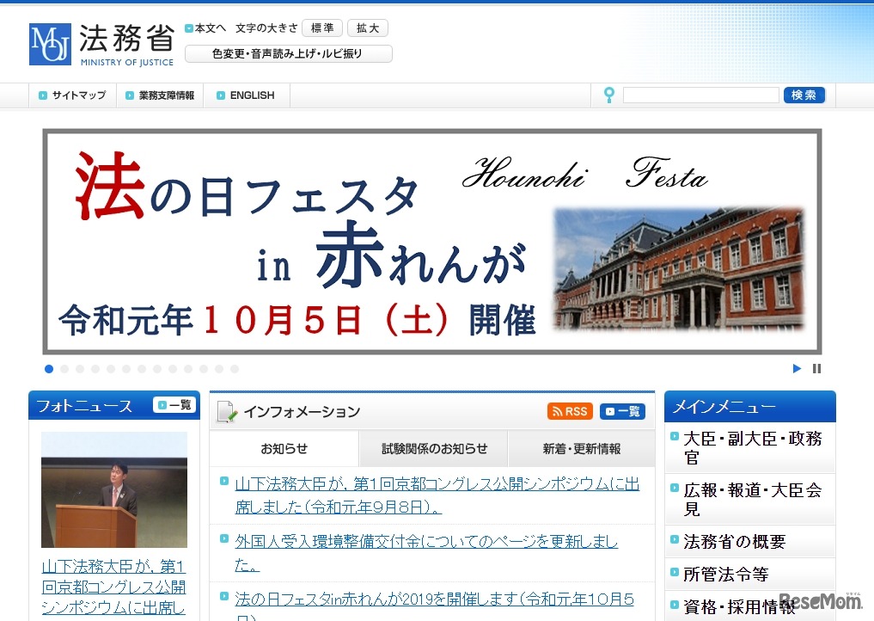Click the orange RSS feed icon
This screenshot has height=621, width=874.
[570, 411]
